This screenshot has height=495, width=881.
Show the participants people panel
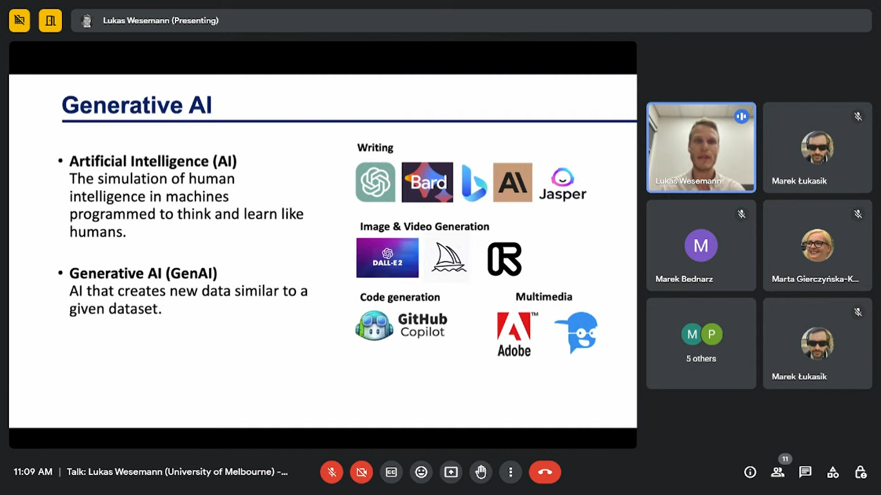click(x=778, y=472)
